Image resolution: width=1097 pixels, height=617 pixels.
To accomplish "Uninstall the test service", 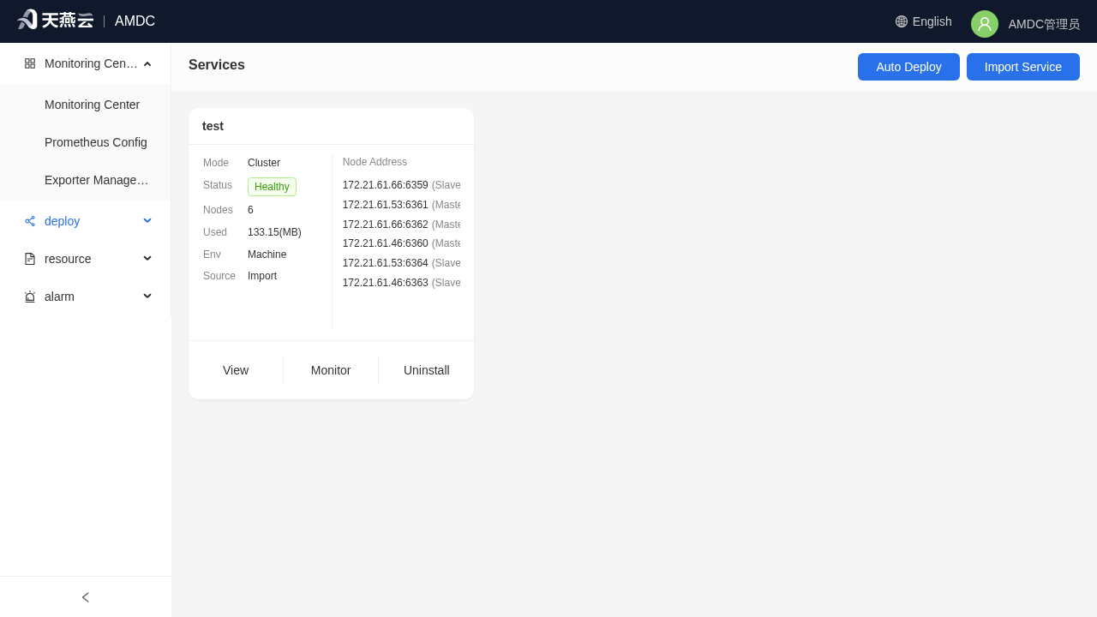I will tap(427, 370).
